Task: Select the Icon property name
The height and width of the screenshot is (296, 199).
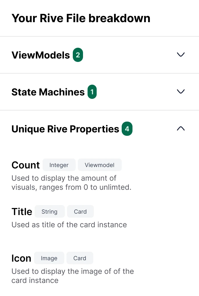Action: pyautogui.click(x=21, y=258)
